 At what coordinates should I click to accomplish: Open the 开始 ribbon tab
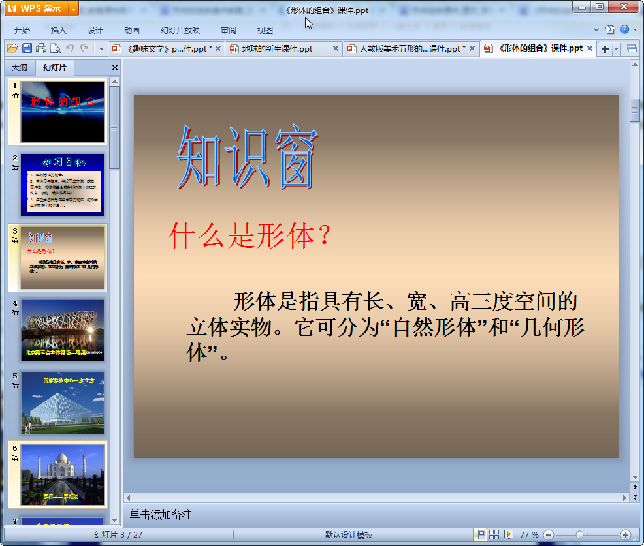point(22,31)
